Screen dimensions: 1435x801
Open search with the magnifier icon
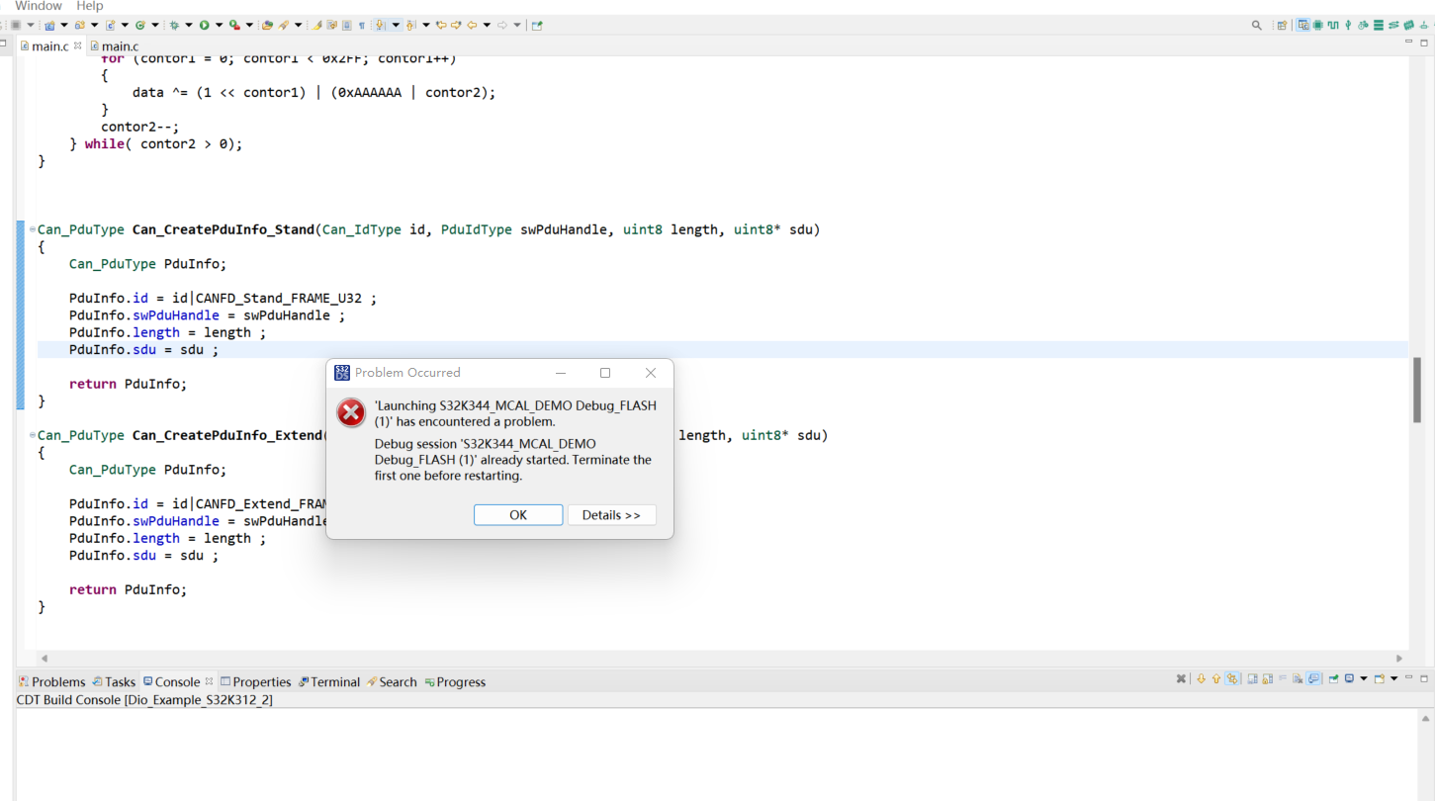[x=1256, y=25]
